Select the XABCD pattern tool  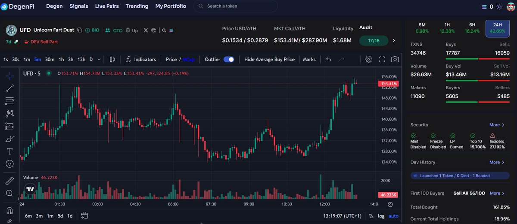pyautogui.click(x=9, y=113)
